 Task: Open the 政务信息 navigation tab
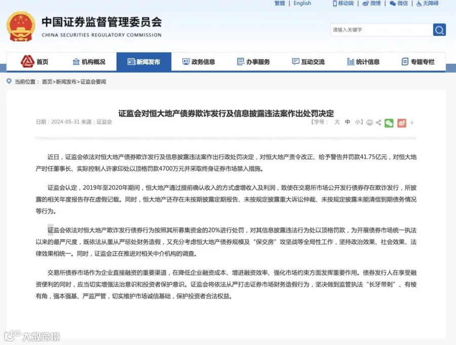[x=199, y=62]
